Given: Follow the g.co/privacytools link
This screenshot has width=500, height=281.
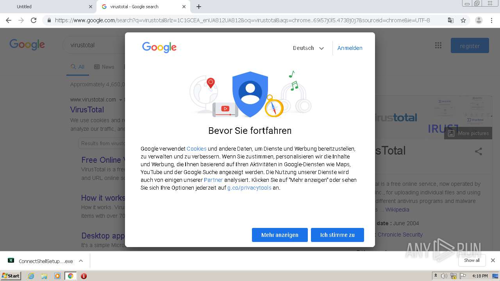Looking at the screenshot, I should click(x=249, y=188).
